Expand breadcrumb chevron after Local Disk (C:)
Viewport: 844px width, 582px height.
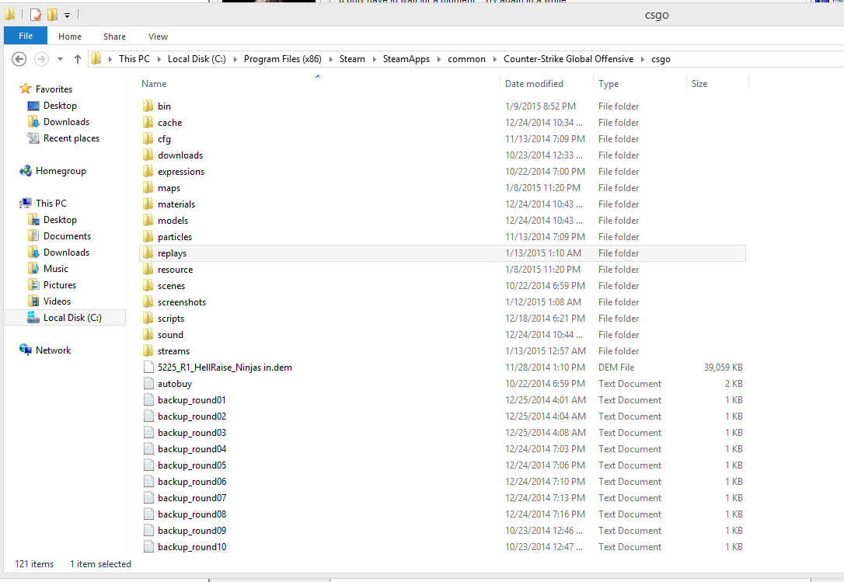click(235, 59)
